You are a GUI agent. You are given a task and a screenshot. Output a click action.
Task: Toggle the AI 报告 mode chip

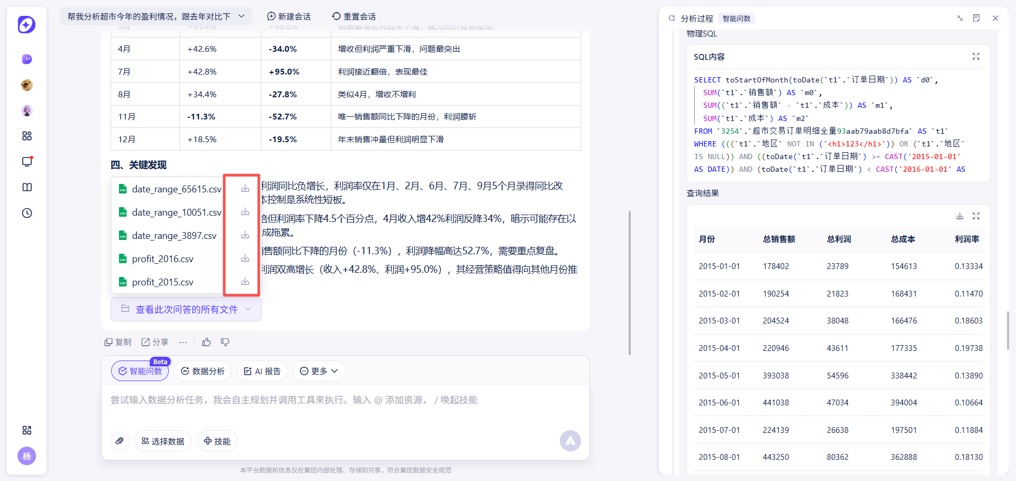click(262, 371)
